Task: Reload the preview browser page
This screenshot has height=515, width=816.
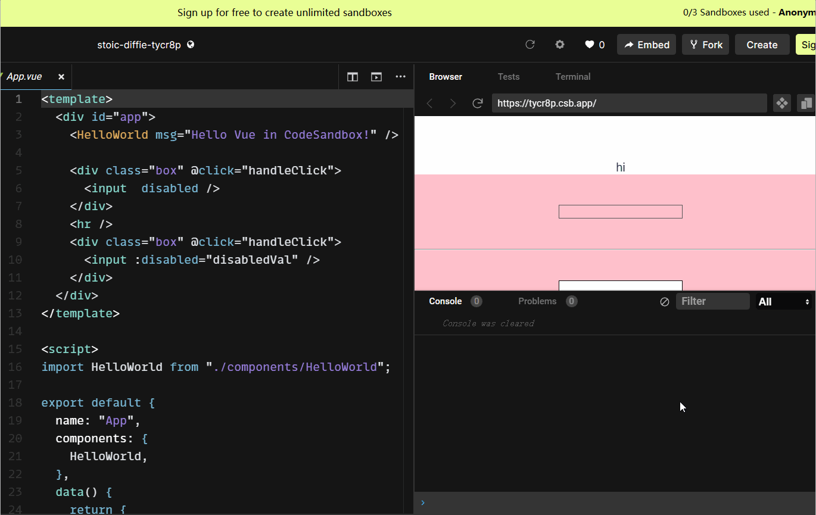Action: click(477, 104)
